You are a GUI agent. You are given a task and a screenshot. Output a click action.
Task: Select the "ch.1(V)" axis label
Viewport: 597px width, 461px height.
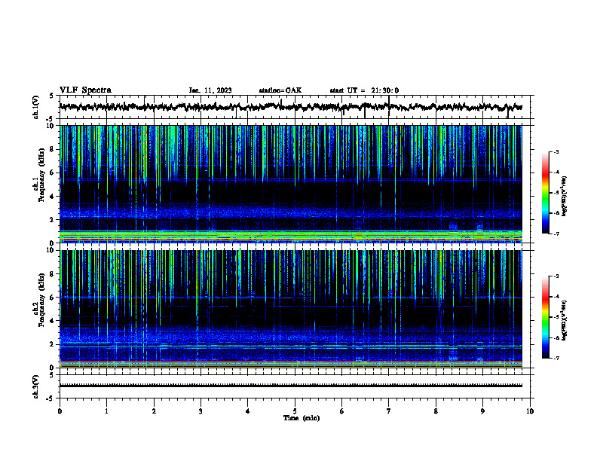(x=35, y=107)
